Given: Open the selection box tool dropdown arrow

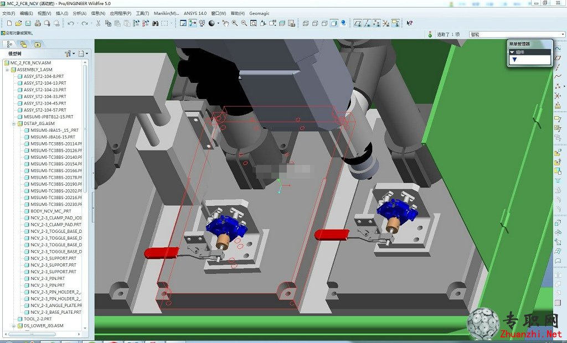Looking at the screenshot, I should (x=172, y=23).
